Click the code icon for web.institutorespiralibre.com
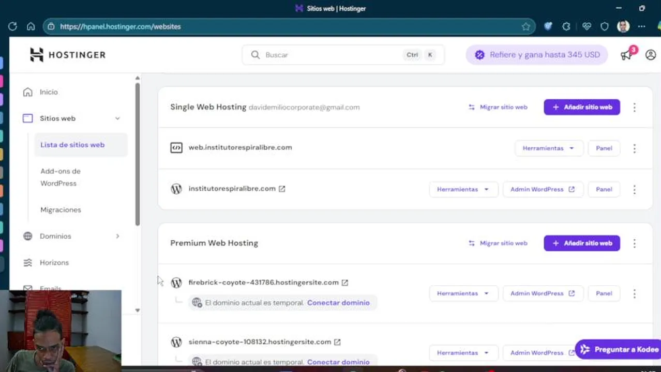This screenshot has width=661, height=372. [x=176, y=148]
